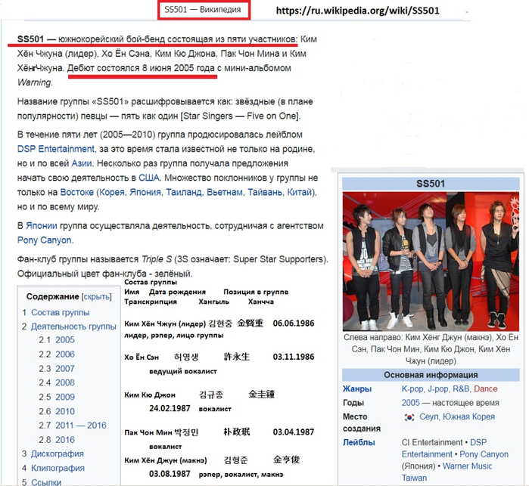Click the Жанры label link in the infobox
Screen dimensions: 529x486
357,389
